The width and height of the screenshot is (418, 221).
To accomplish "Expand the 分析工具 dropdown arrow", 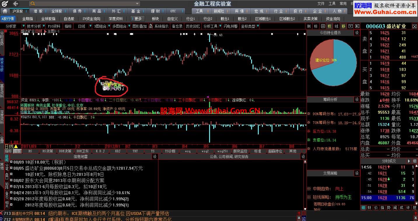I will (x=220, y=26).
